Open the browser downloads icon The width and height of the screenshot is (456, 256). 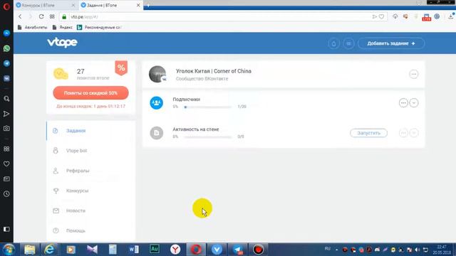(x=451, y=16)
